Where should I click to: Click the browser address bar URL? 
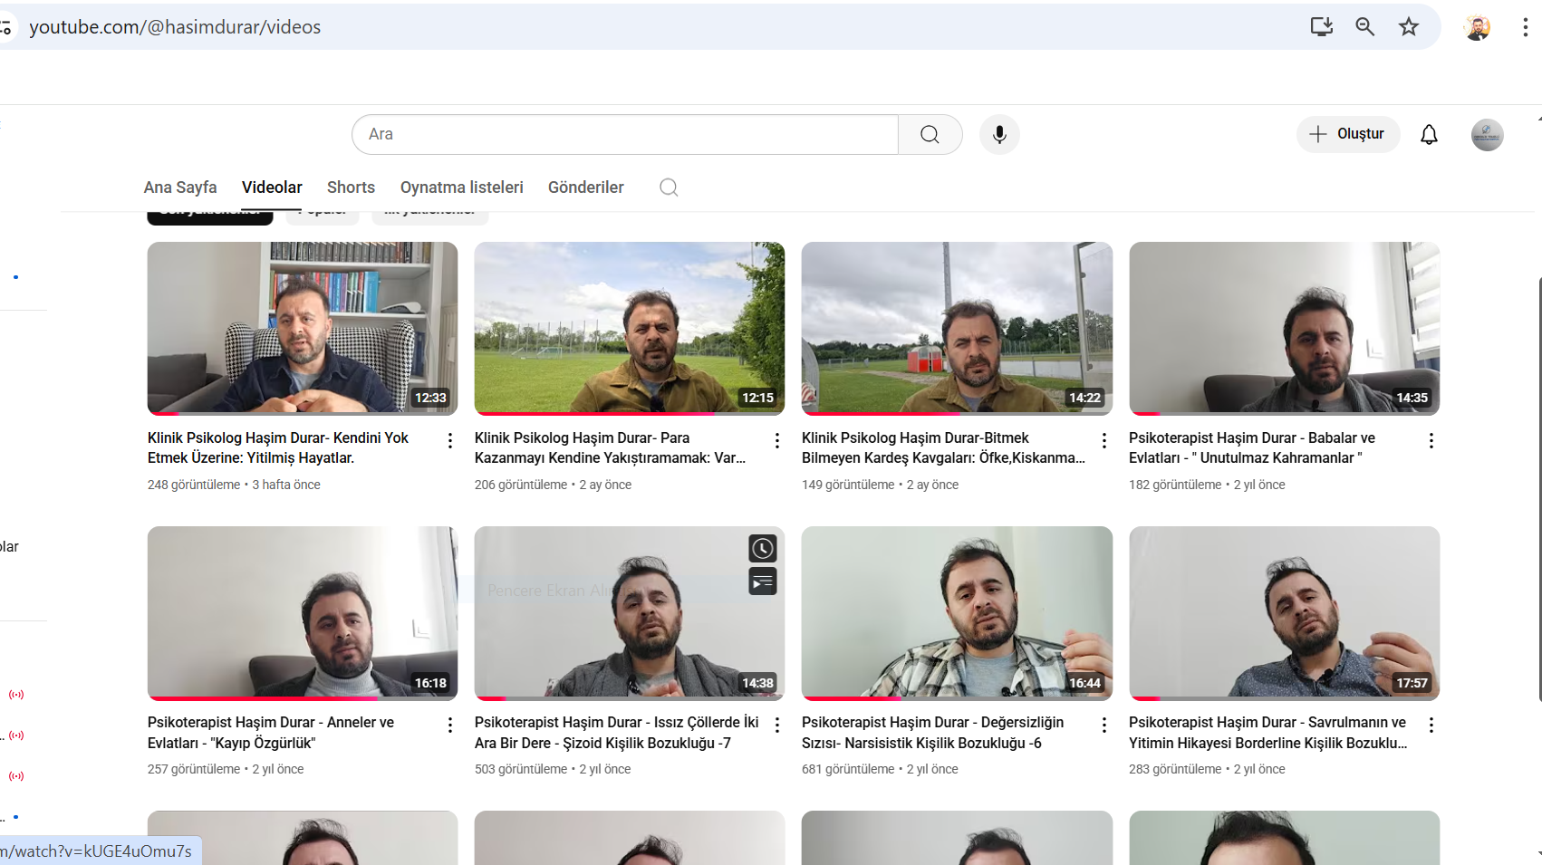(x=175, y=27)
